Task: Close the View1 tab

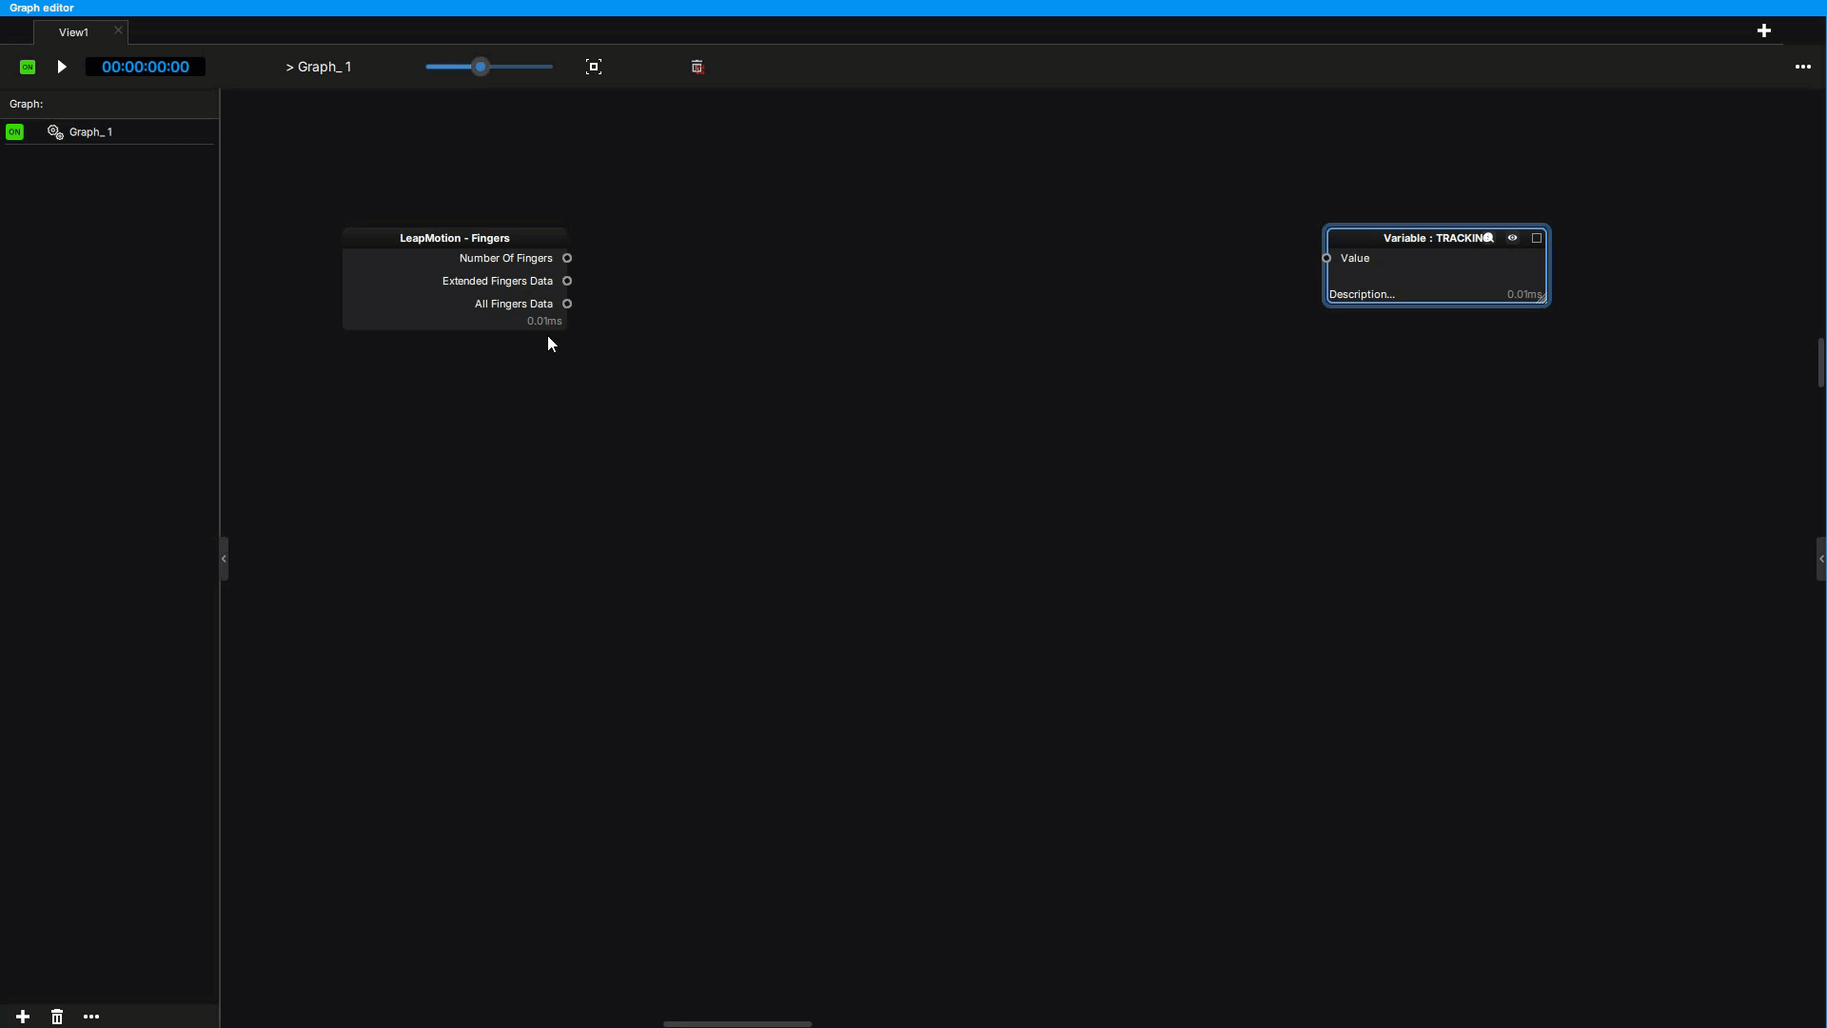Action: [x=118, y=30]
